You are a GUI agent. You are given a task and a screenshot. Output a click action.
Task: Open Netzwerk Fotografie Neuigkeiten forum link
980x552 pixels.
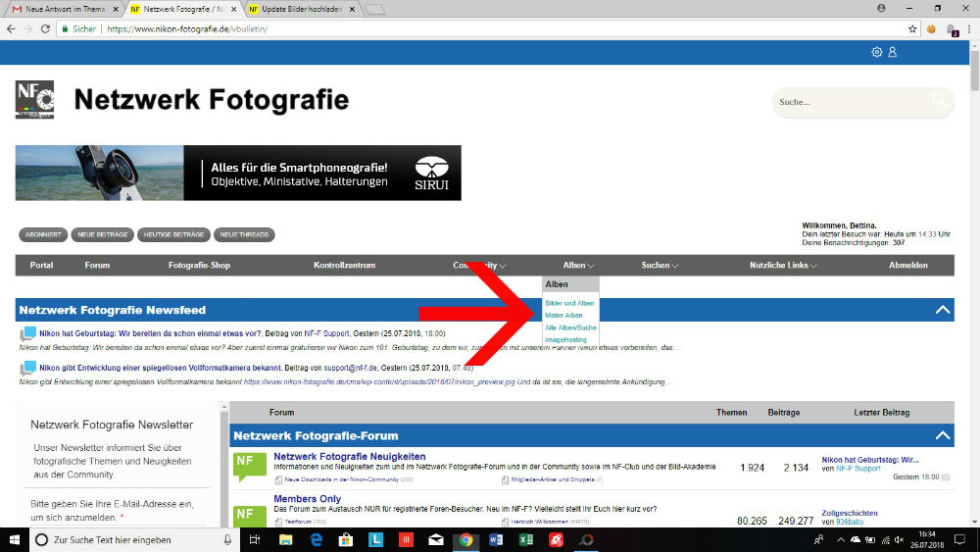[x=350, y=456]
